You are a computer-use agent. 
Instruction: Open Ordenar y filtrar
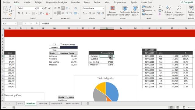pos(168,11)
